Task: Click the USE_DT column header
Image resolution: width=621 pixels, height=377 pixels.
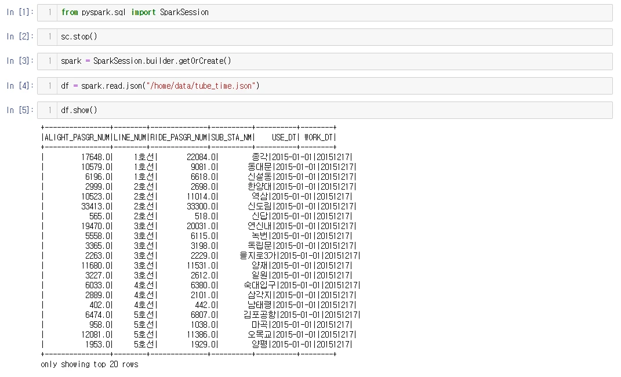Action: pyautogui.click(x=284, y=137)
